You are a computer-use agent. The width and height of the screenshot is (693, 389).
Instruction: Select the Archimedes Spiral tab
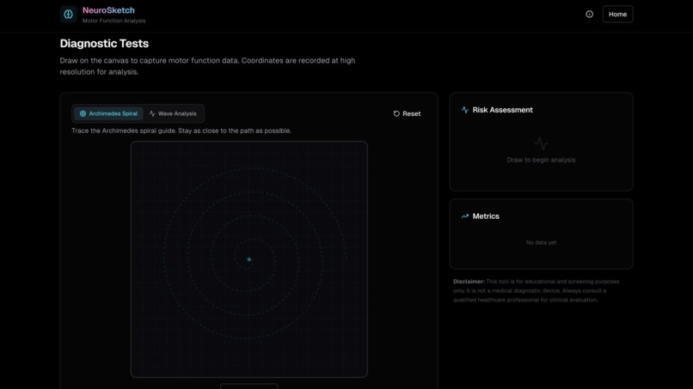[108, 113]
